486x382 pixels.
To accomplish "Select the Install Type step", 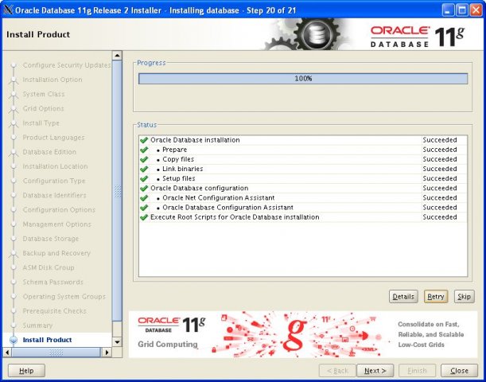I will point(41,123).
